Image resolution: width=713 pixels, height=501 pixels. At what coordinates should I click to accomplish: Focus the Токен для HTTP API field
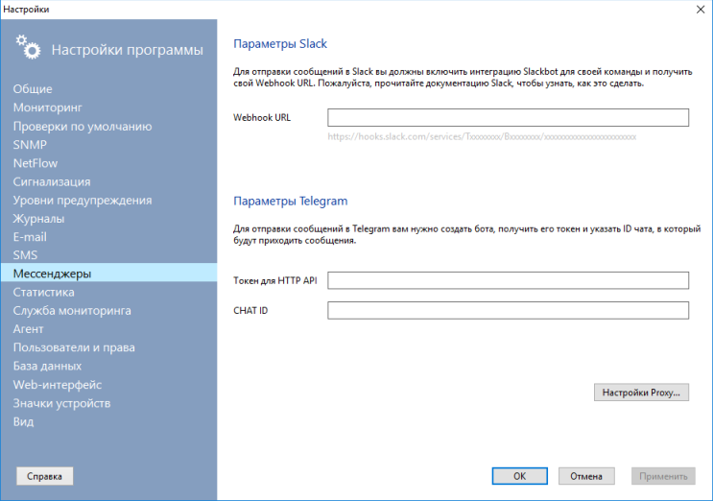pyautogui.click(x=508, y=280)
